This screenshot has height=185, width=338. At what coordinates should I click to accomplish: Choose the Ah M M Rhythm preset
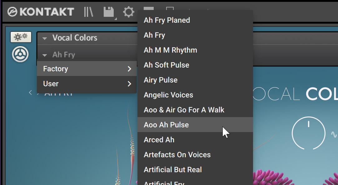click(170, 50)
